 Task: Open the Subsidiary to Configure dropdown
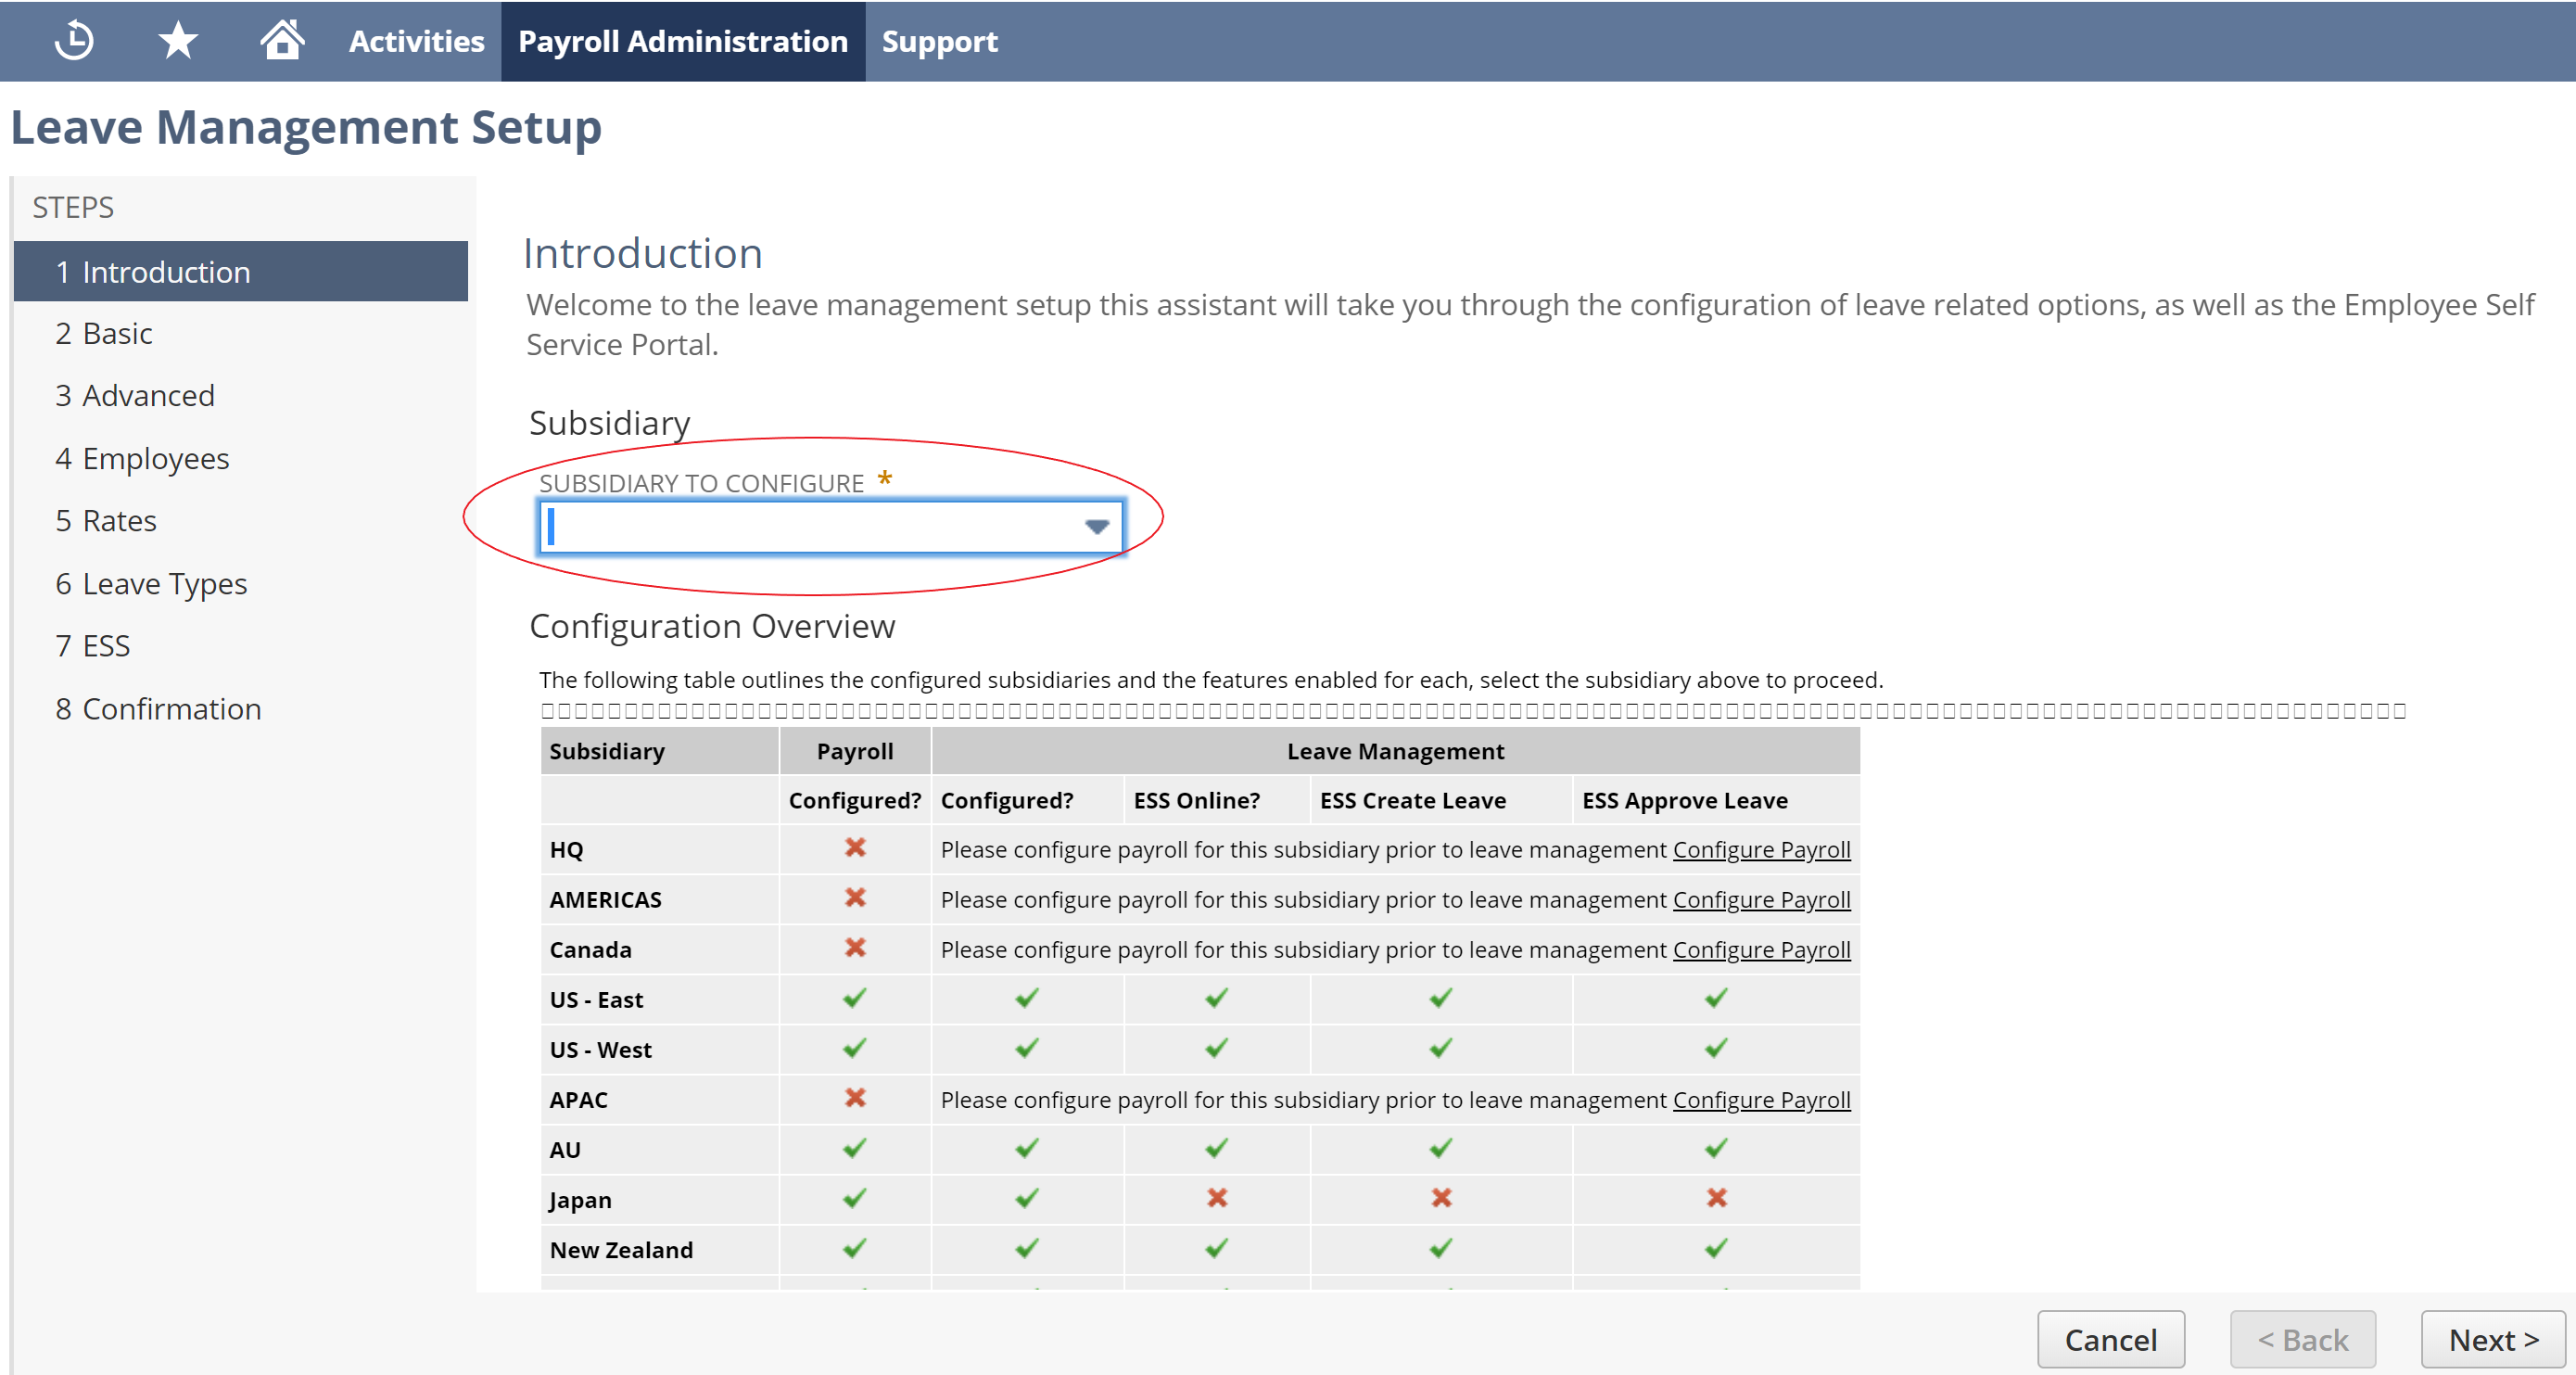pos(1097,526)
